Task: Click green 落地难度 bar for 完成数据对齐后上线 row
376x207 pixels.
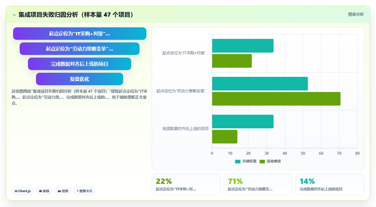Action: tap(225, 137)
